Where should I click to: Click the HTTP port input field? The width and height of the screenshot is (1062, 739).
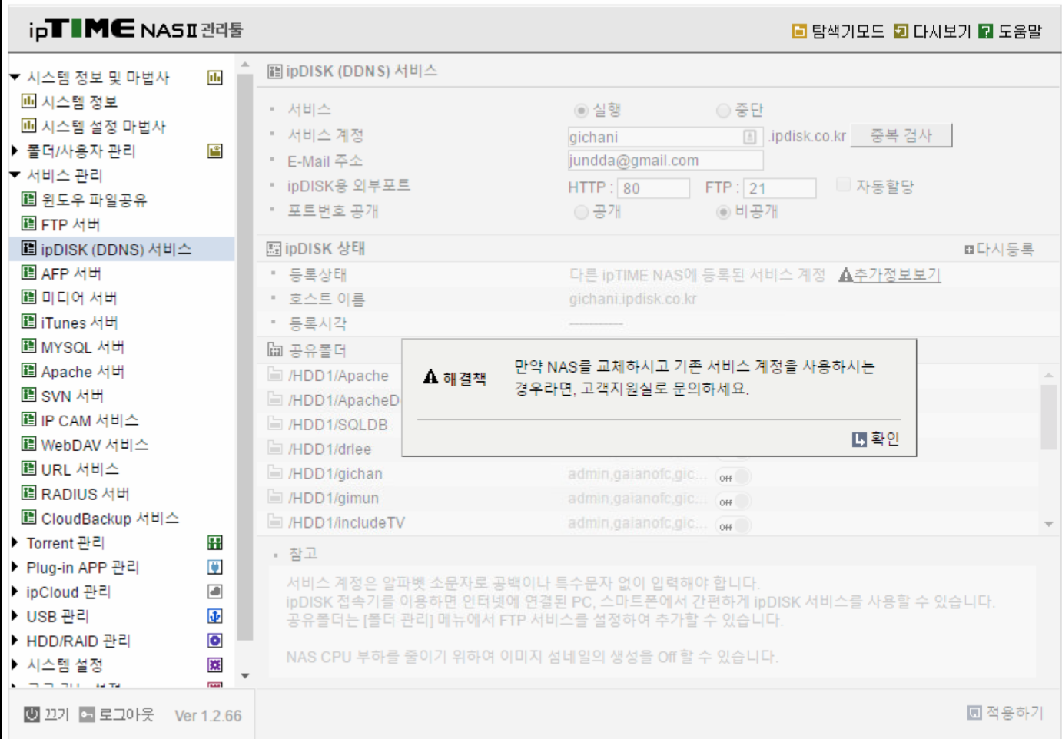click(654, 188)
